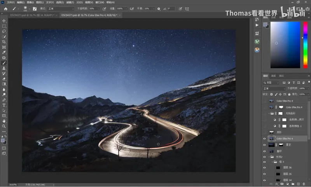Open the green TK panel icon
This screenshot has width=311, height=187.
coord(257,42)
